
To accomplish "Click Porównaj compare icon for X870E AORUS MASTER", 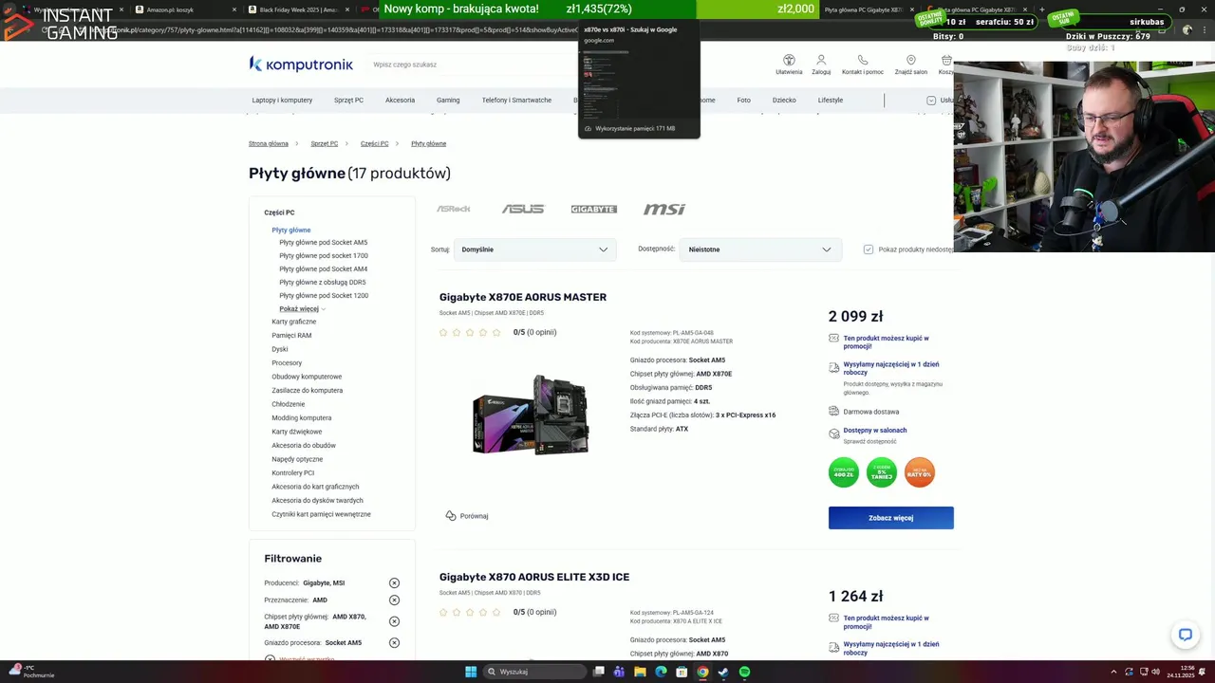I will pyautogui.click(x=451, y=516).
